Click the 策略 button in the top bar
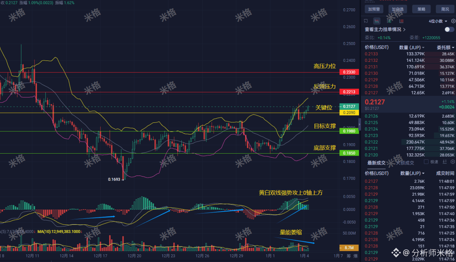The height and width of the screenshot is (262, 456). point(421,9)
